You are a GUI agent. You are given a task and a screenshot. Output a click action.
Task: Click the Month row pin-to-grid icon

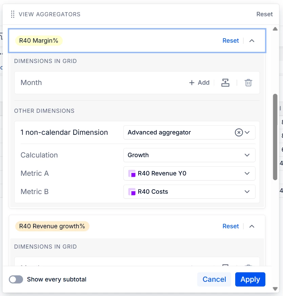[225, 83]
